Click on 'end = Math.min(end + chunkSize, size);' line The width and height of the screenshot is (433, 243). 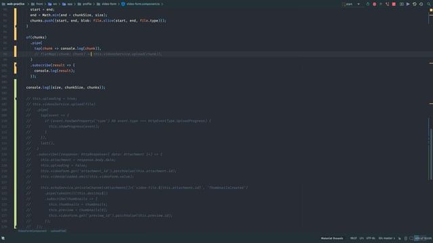tap(69, 15)
